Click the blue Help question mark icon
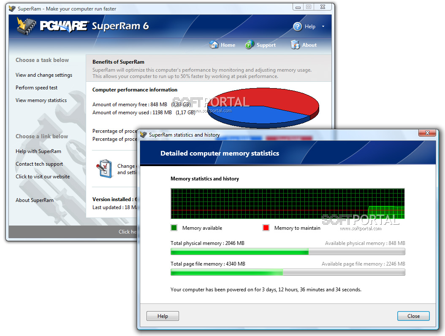Screen dimensions: 445x336 297,27
